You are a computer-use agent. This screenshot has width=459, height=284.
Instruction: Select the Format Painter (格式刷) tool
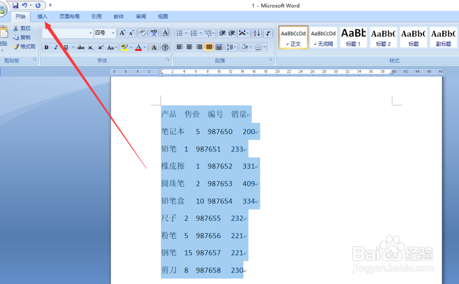[x=24, y=46]
